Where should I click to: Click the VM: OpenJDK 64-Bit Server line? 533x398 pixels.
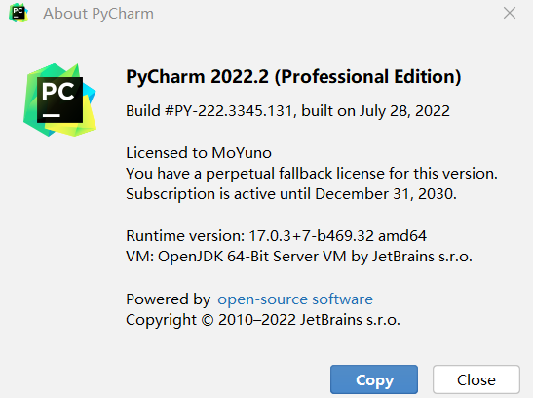pos(299,257)
